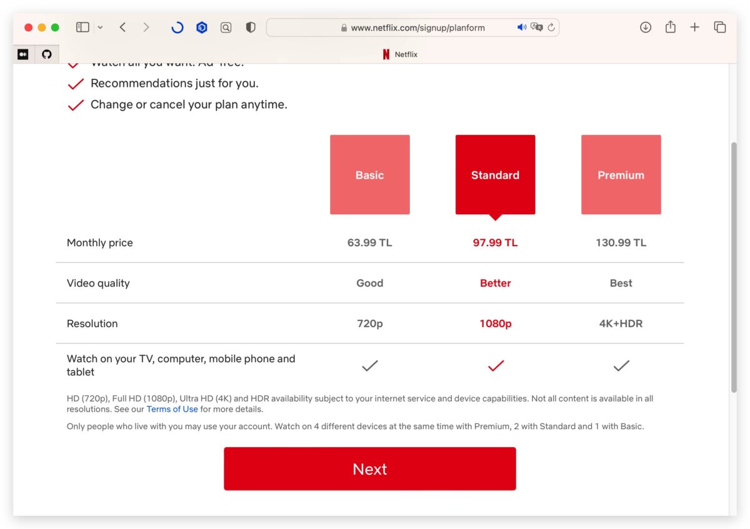Click the Best video quality cell
The width and height of the screenshot is (750, 529).
point(621,283)
